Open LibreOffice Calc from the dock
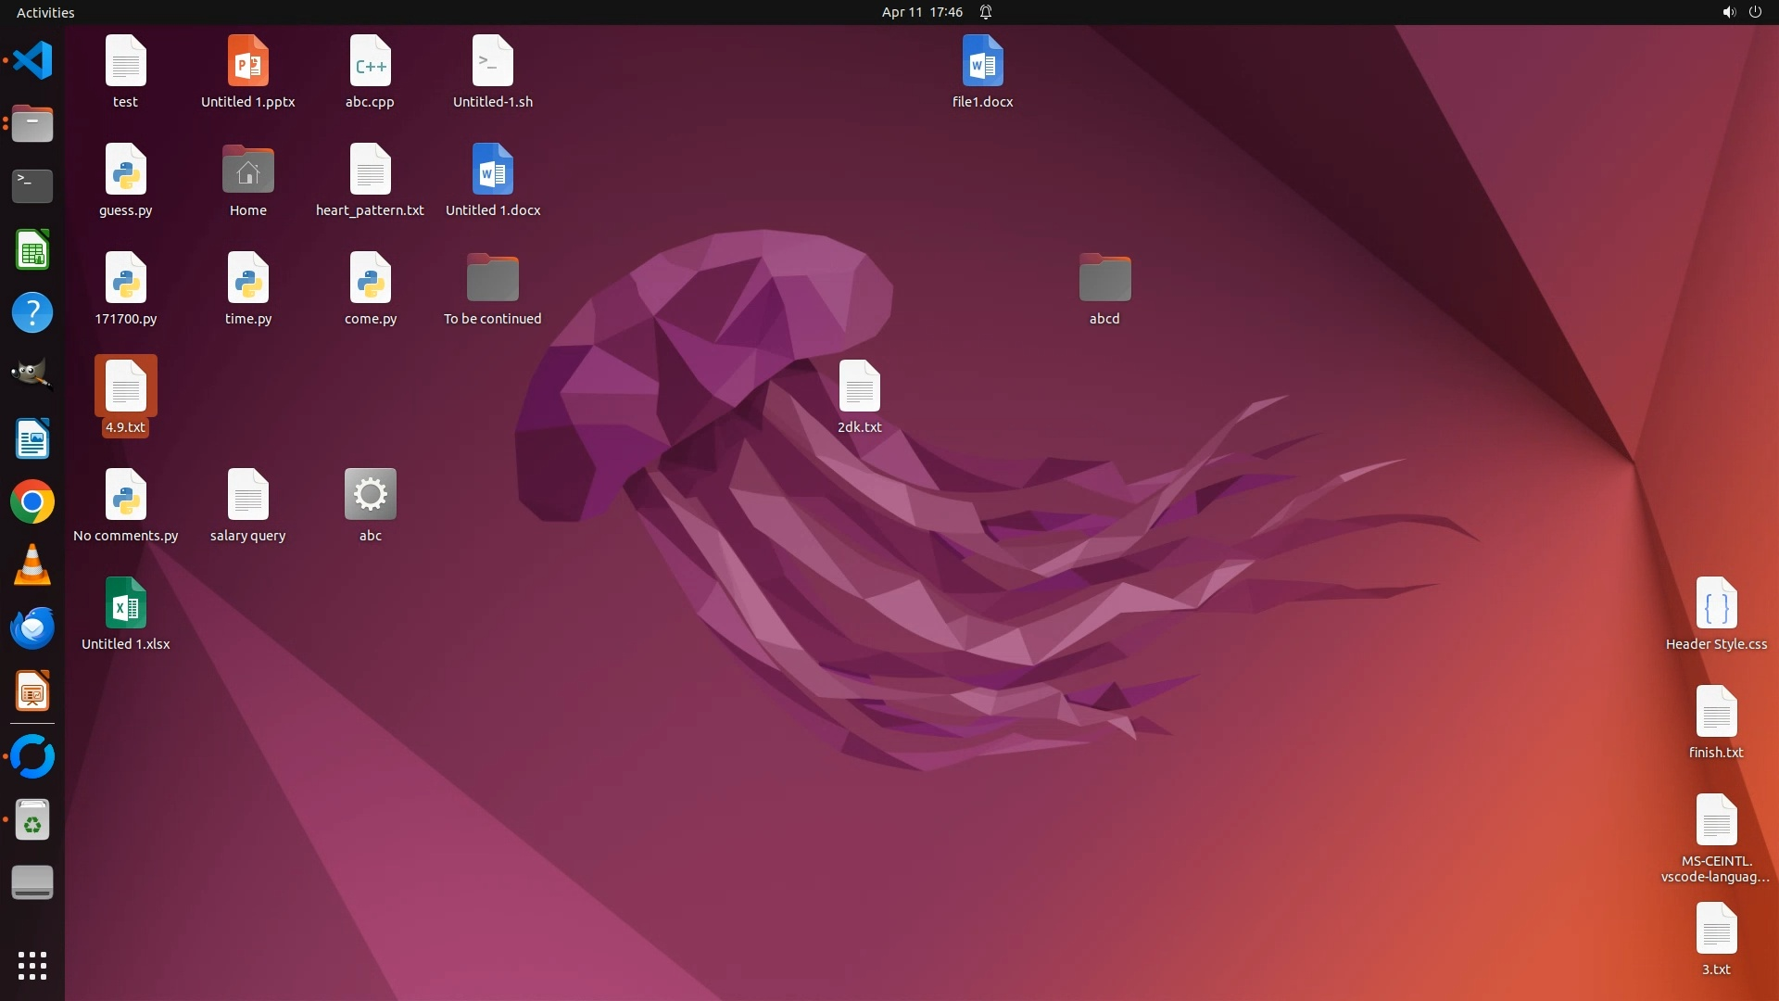The image size is (1779, 1001). (x=32, y=250)
